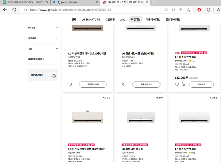The image size is (221, 162).
Task: Expand the 색상 패턴 filter
Action: (43, 38)
